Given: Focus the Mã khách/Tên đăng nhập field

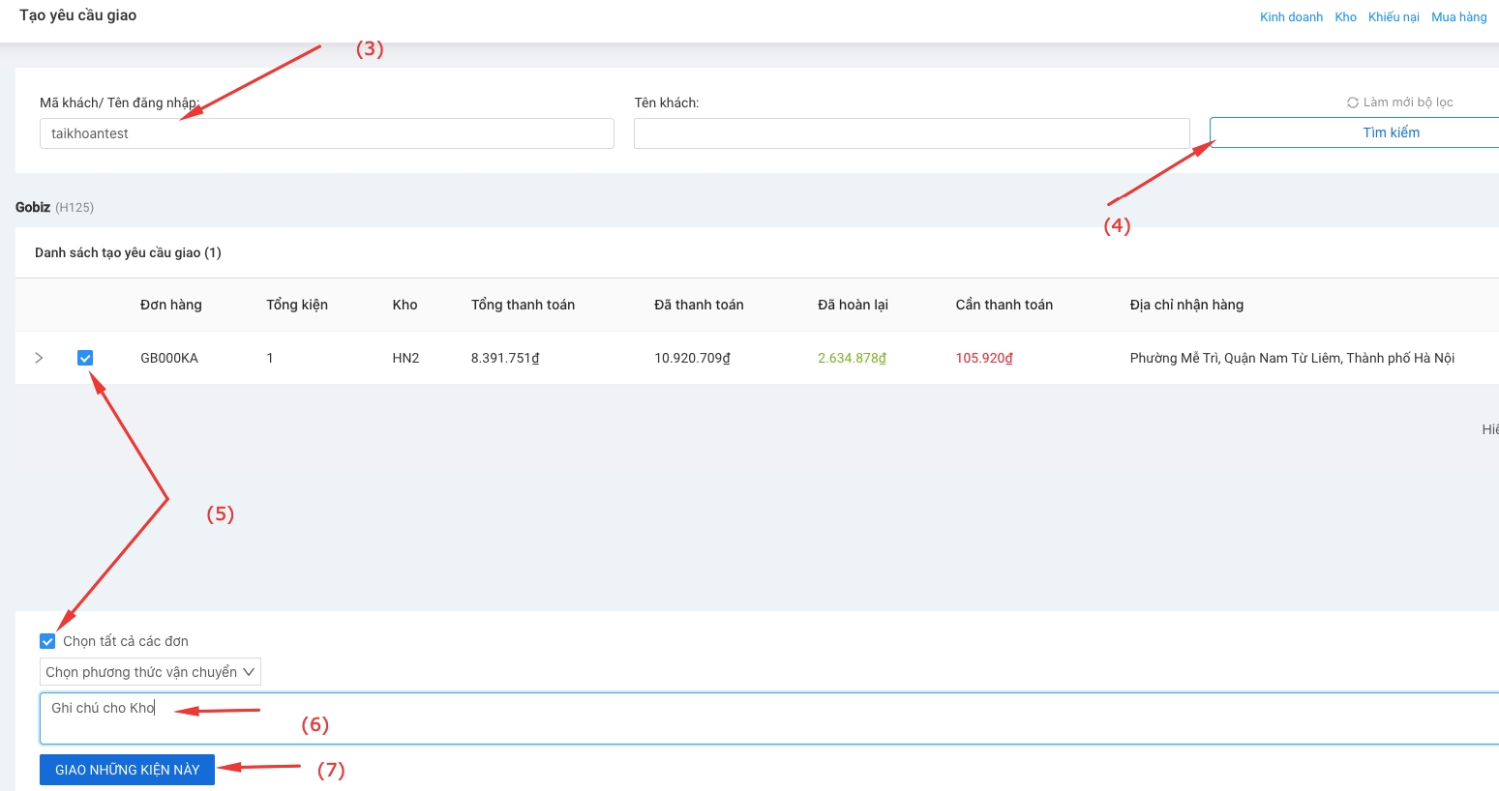Looking at the screenshot, I should point(326,133).
